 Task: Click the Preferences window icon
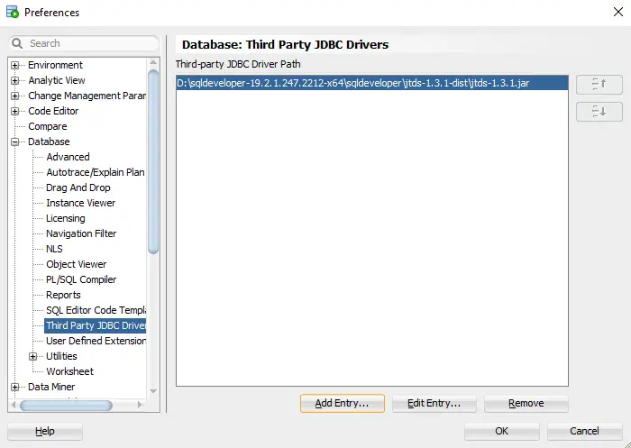click(13, 12)
